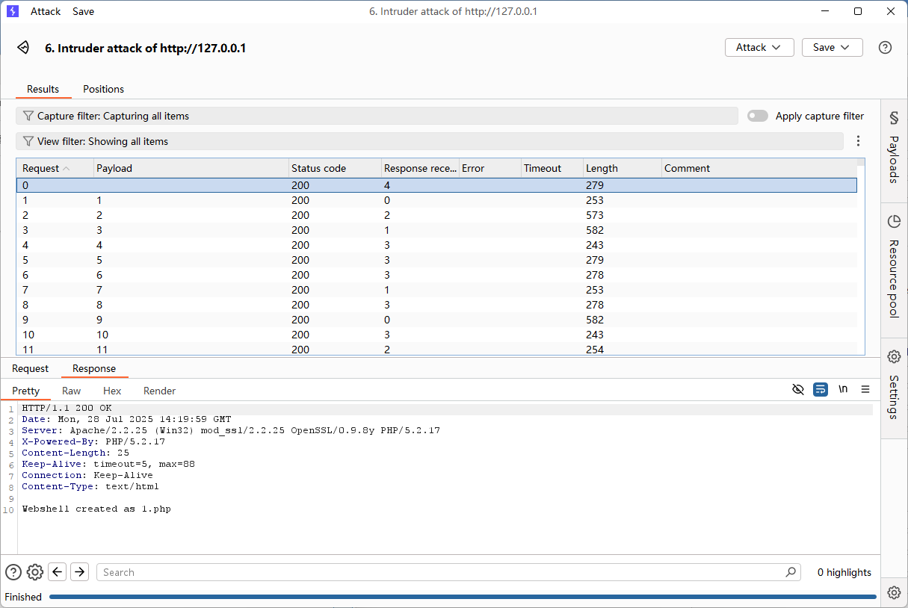Image resolution: width=908 pixels, height=608 pixels.
Task: Select request row 2 with length 573
Action: 436,215
